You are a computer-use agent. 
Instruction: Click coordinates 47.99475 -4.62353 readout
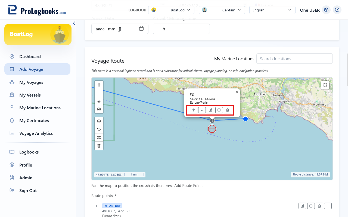(108, 175)
